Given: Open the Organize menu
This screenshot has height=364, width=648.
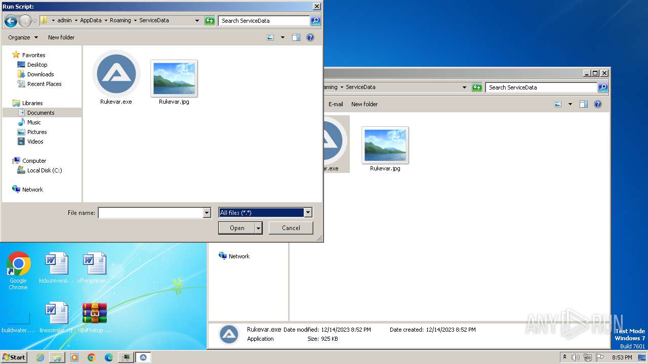Looking at the screenshot, I should (23, 37).
